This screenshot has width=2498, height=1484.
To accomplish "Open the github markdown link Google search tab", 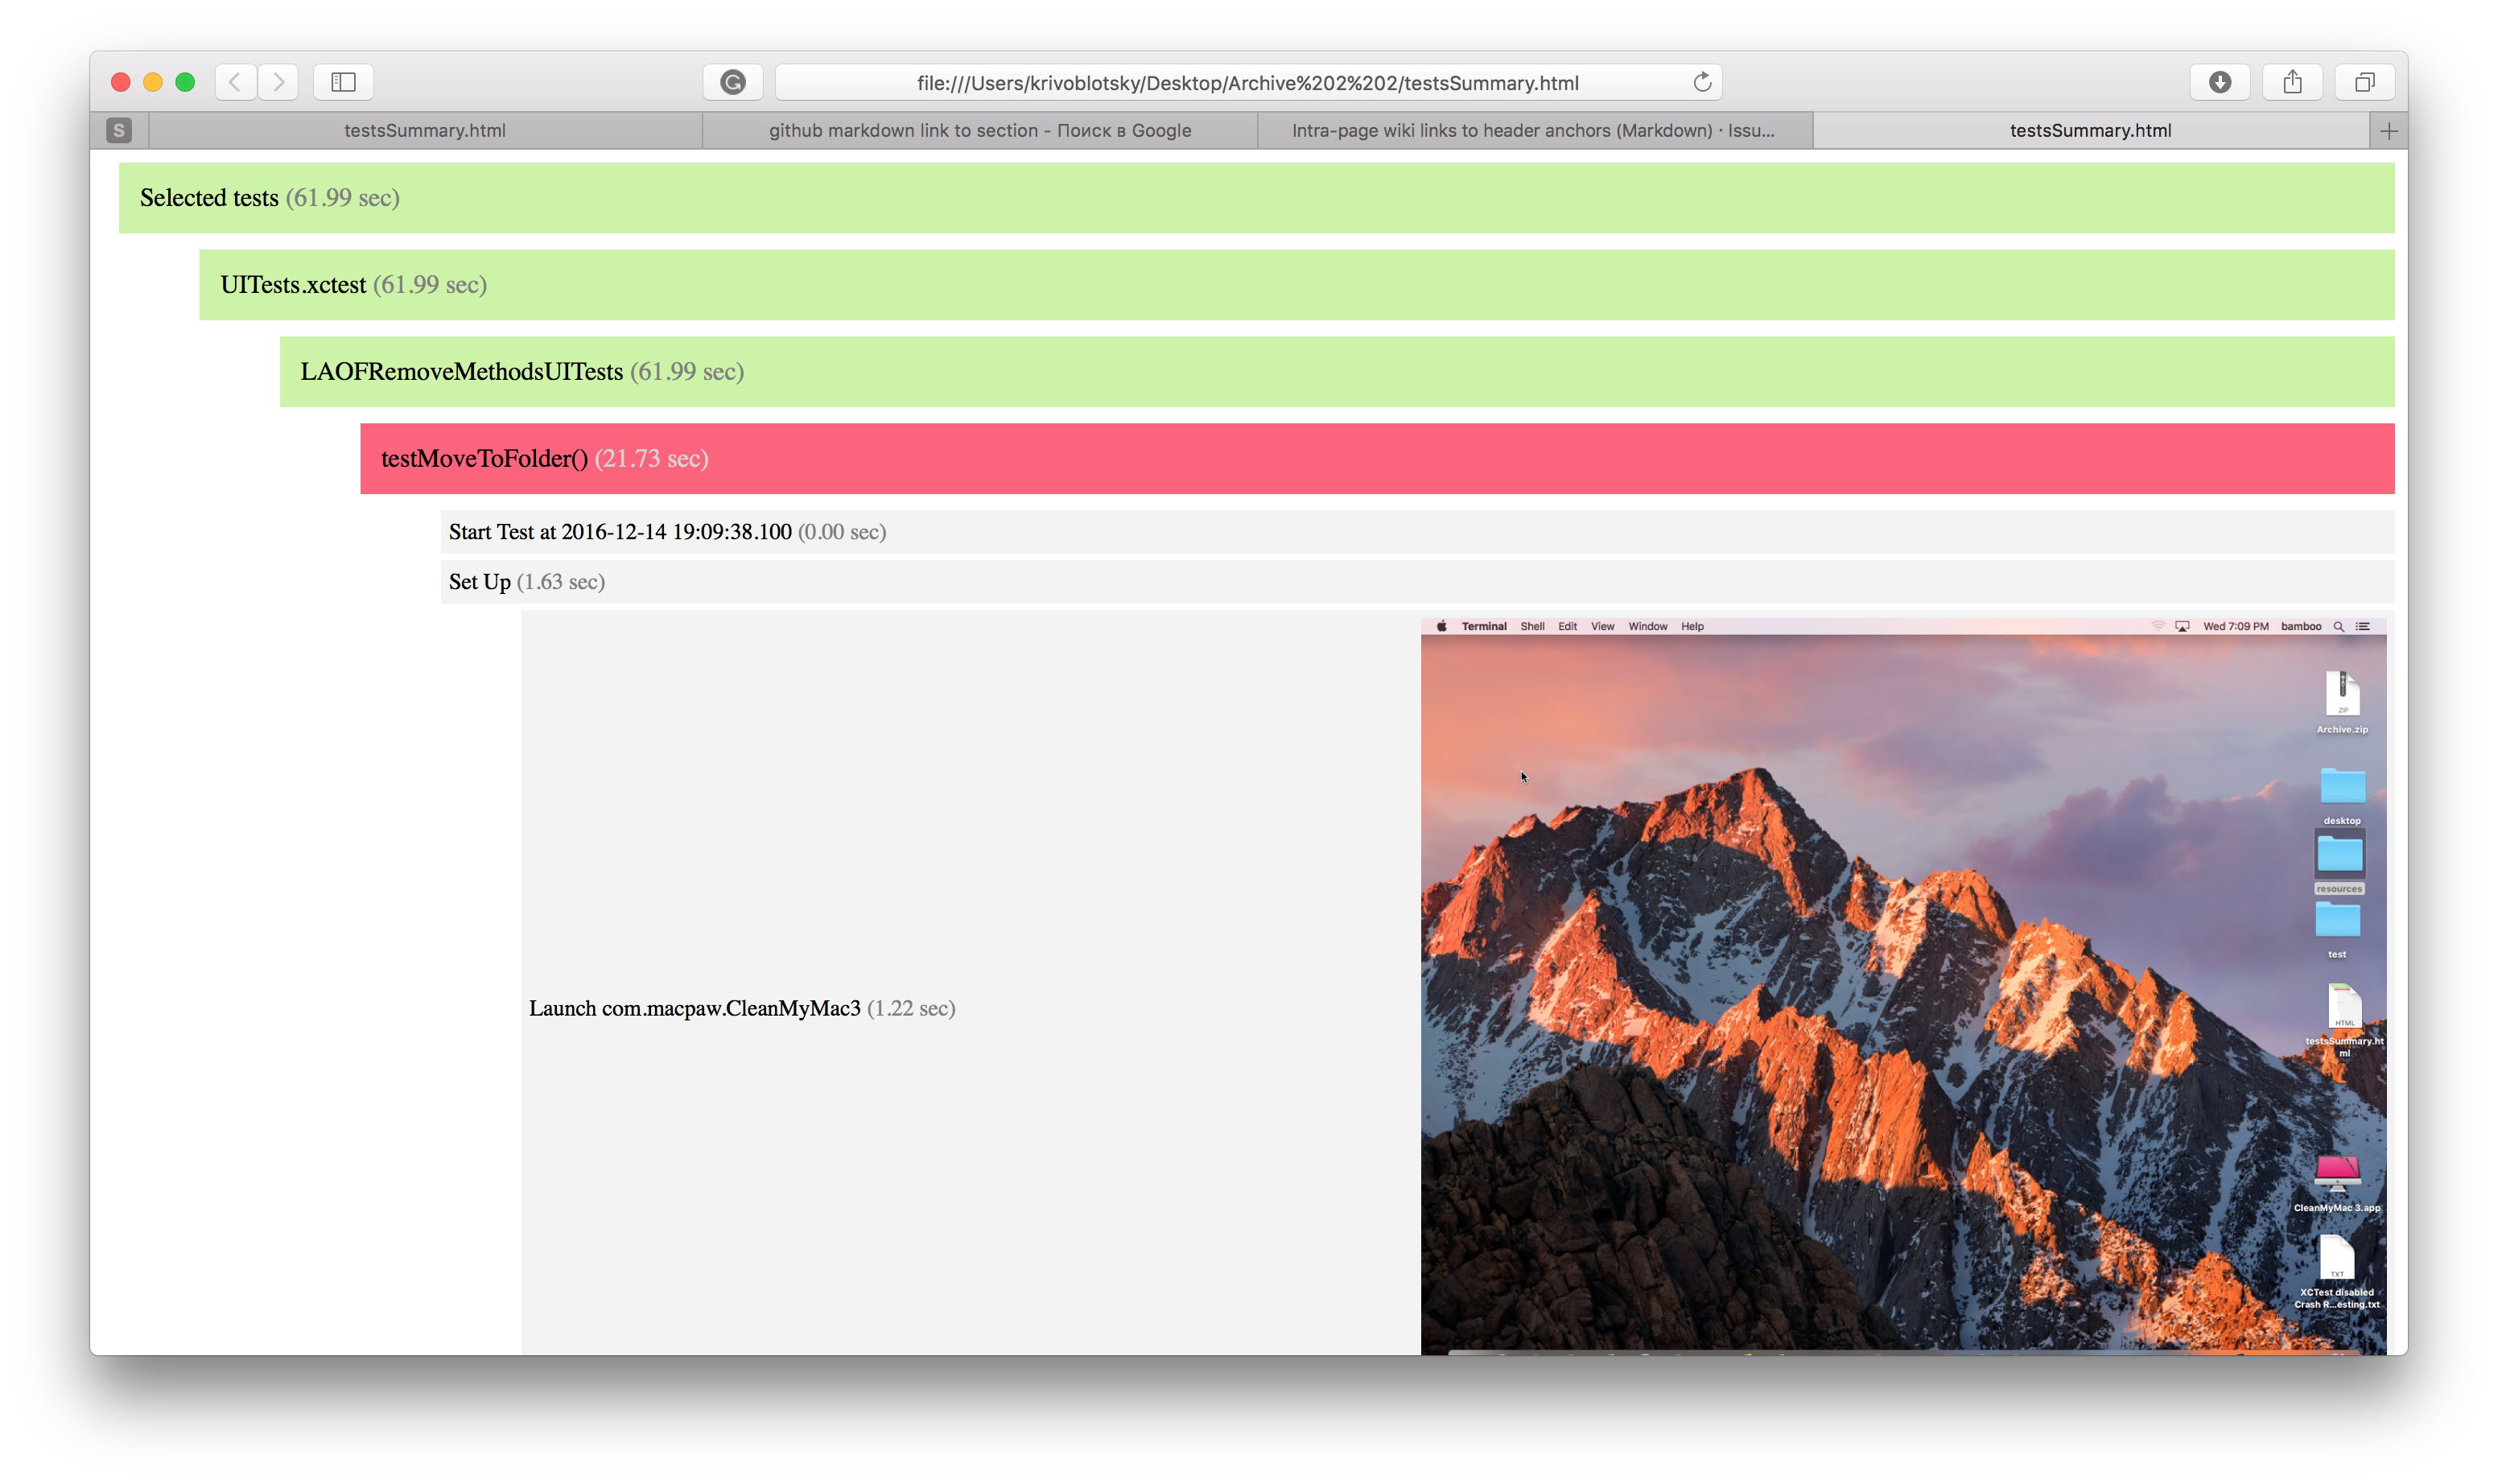I will click(980, 131).
